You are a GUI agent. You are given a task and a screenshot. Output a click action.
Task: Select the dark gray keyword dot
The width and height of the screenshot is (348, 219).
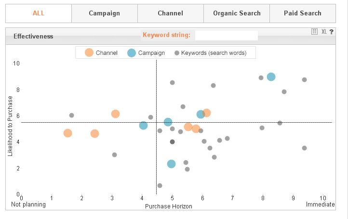click(172, 142)
